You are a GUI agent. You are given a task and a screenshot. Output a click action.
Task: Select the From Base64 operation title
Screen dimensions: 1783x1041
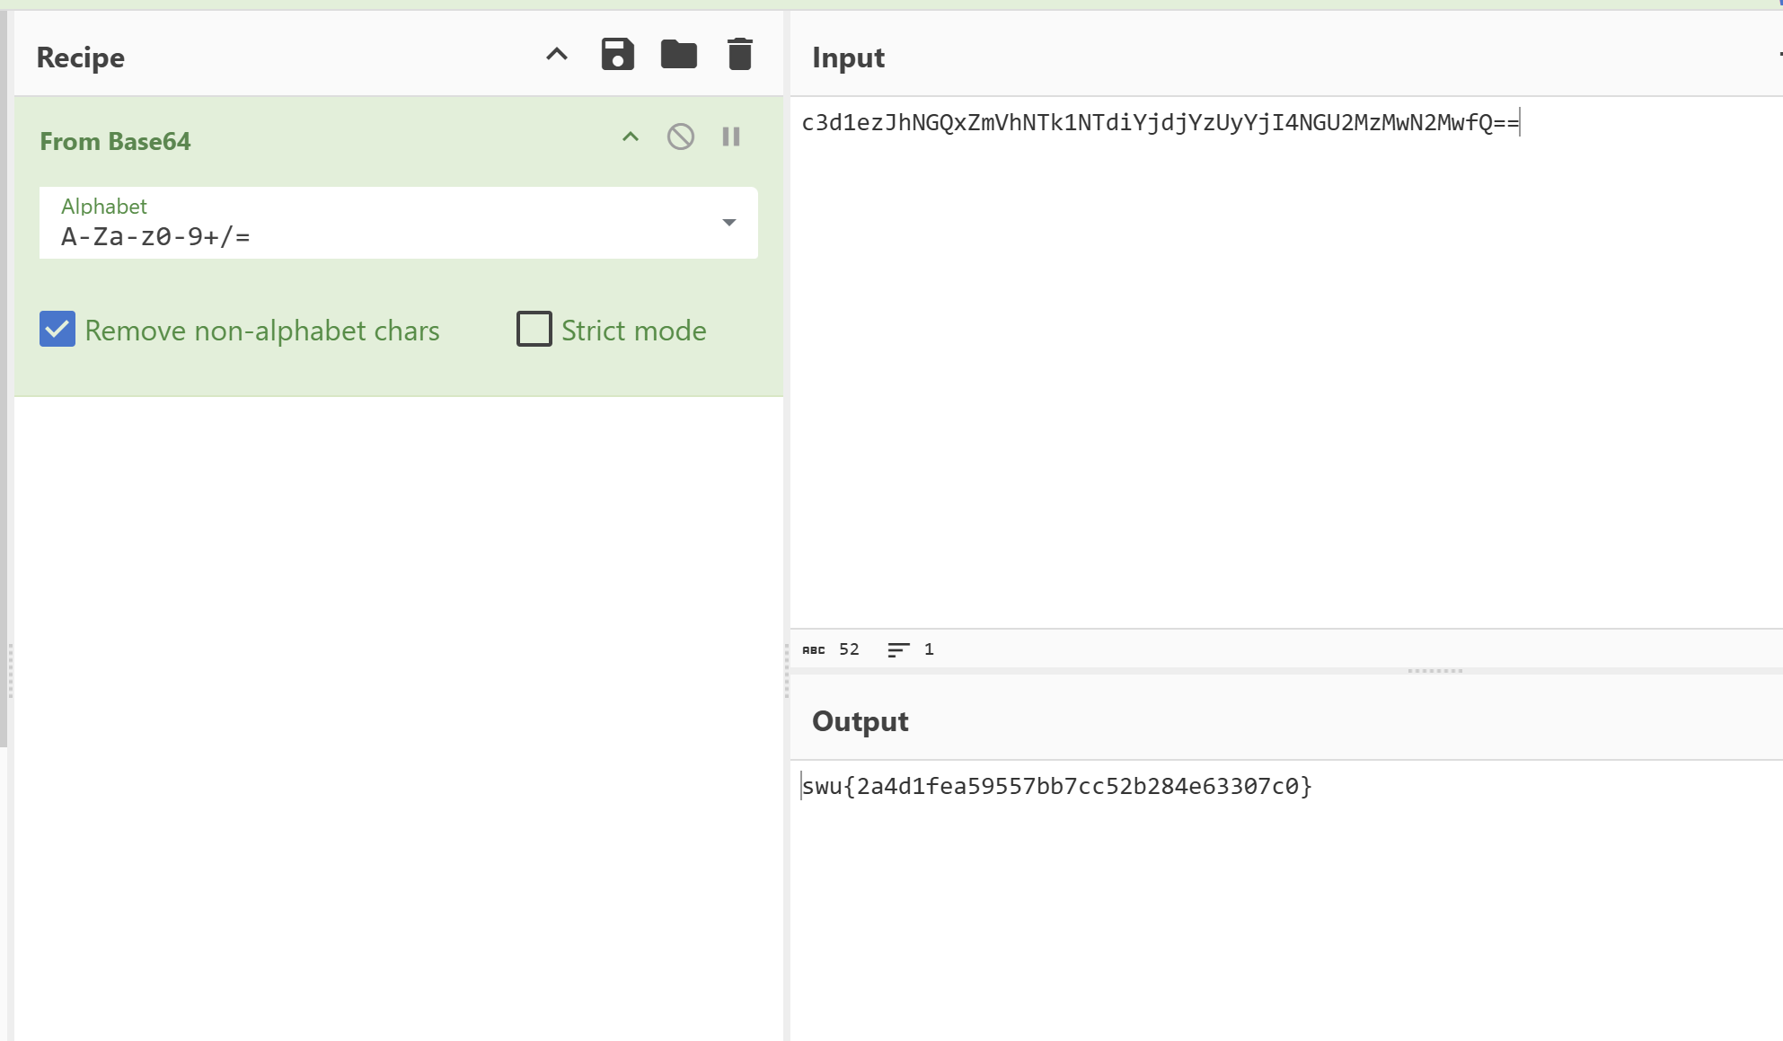coord(115,141)
